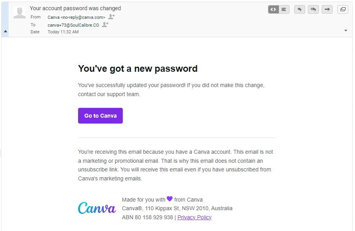The width and height of the screenshot is (355, 231).
Task: Select the no-reply@canva.com sender address
Action: click(x=83, y=17)
